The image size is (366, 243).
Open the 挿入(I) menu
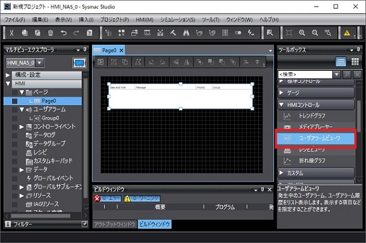point(86,20)
